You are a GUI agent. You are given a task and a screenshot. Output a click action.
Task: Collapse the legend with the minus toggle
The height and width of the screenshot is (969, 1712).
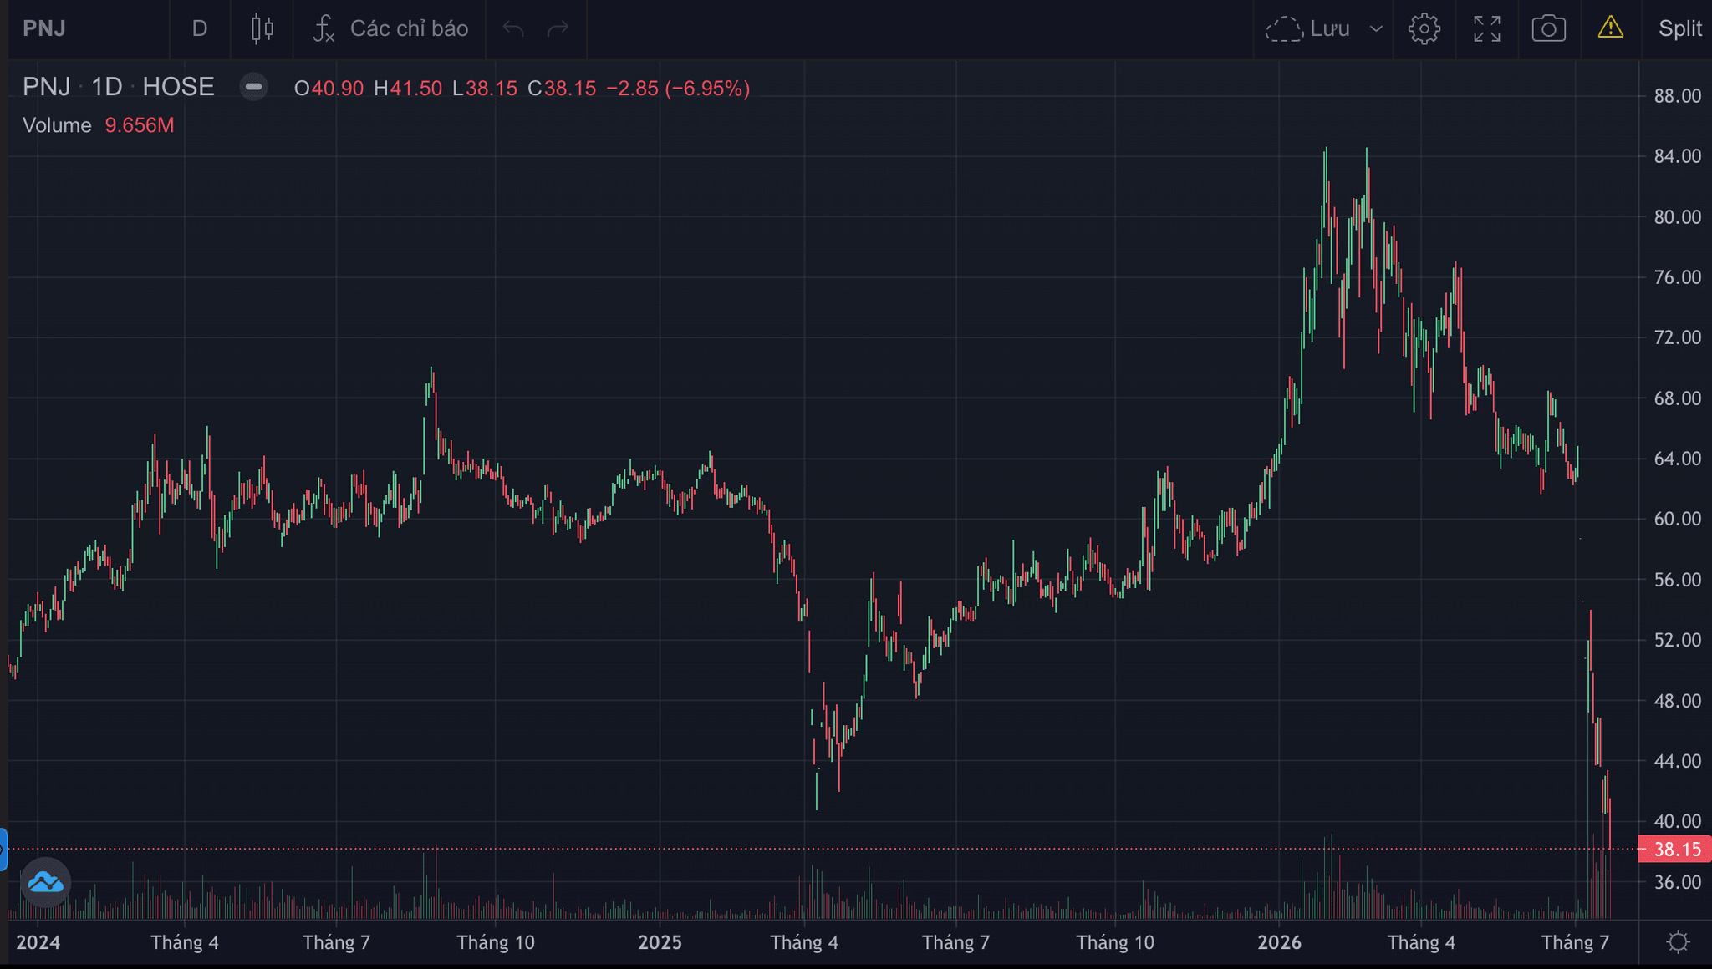click(254, 87)
